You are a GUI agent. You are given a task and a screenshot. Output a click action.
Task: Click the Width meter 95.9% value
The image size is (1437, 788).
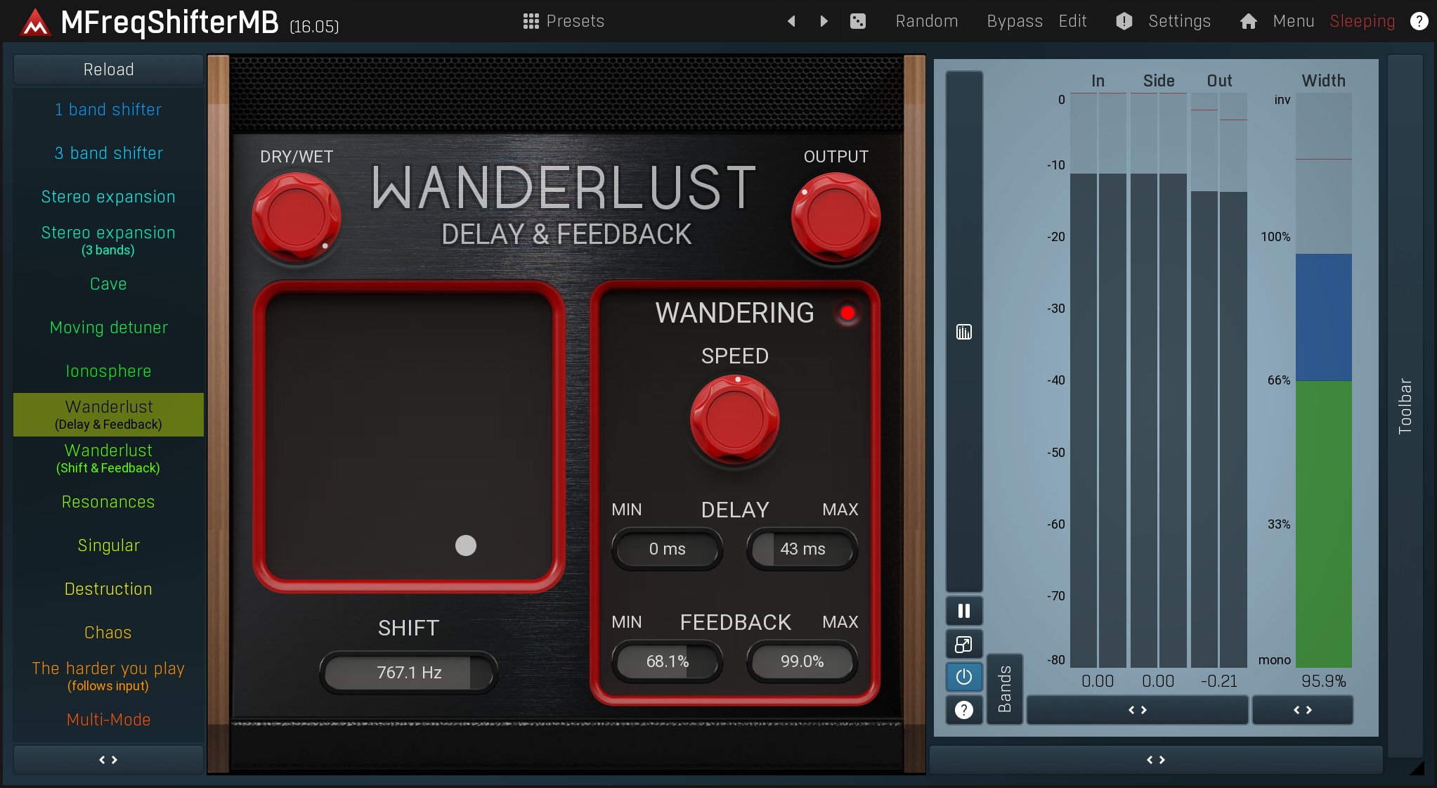[x=1323, y=681]
